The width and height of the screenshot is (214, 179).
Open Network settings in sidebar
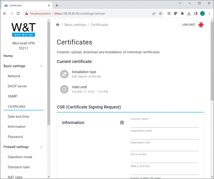pos(14,76)
